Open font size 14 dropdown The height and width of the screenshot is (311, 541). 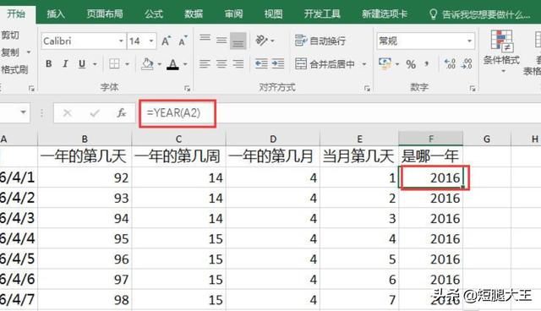151,41
